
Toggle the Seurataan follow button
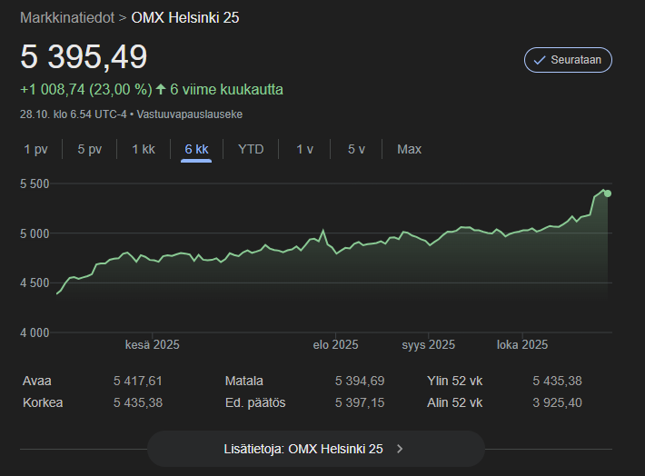tap(568, 60)
